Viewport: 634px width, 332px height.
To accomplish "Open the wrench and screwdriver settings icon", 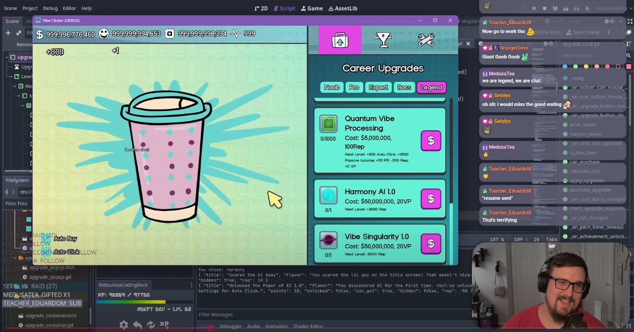I will [x=426, y=40].
